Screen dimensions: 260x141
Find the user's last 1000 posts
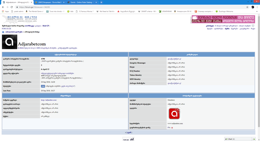pyautogui.click(x=37, y=48)
